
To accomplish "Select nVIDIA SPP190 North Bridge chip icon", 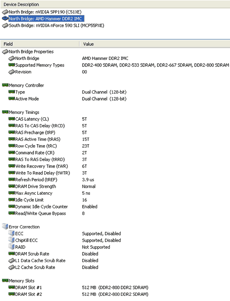I will (5, 12).
